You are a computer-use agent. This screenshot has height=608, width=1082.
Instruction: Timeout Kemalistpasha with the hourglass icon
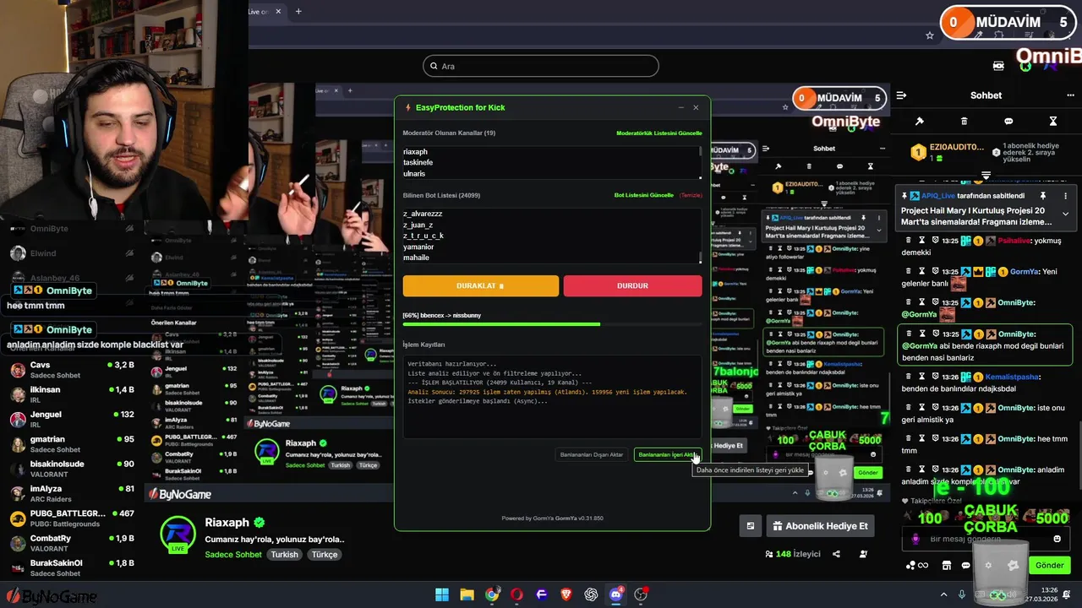click(922, 377)
